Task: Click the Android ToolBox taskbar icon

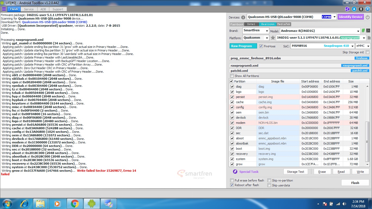Action: pos(92,204)
